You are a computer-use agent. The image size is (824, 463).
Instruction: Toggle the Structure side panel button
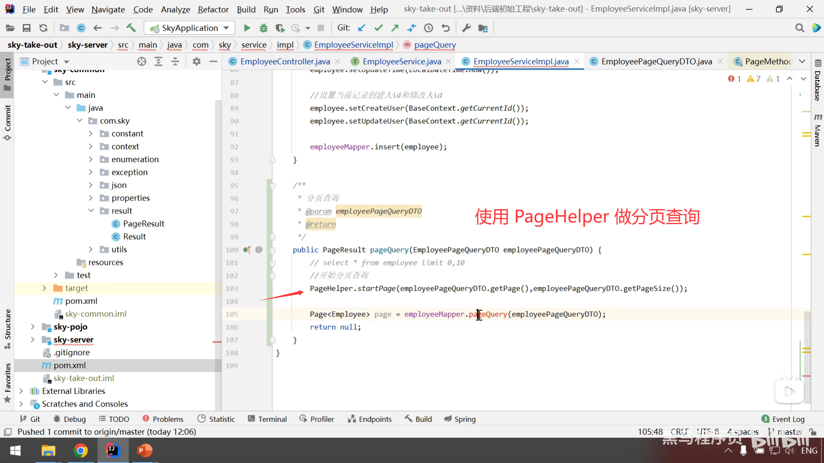7,328
